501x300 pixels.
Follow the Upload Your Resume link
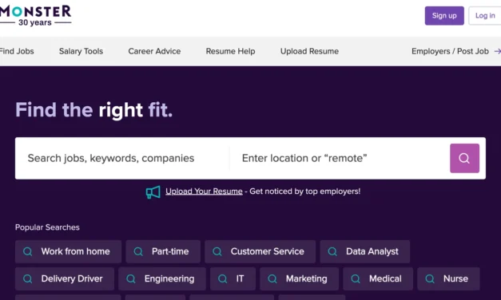click(204, 191)
